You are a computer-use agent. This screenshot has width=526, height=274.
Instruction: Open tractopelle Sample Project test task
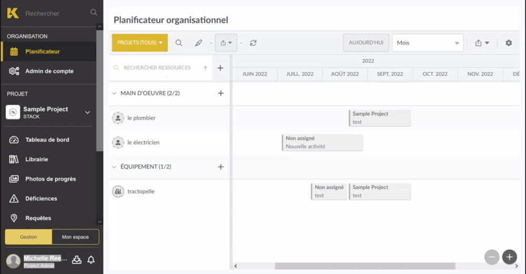pos(380,192)
